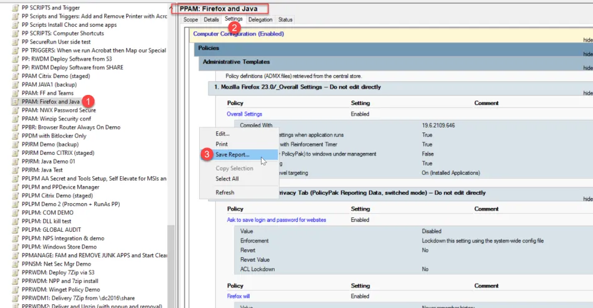Click the Overall Settings policy link
The height and width of the screenshot is (308, 593).
[x=244, y=114]
